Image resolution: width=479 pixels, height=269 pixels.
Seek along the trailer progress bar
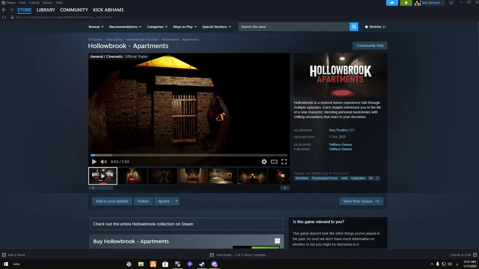pyautogui.click(x=189, y=155)
